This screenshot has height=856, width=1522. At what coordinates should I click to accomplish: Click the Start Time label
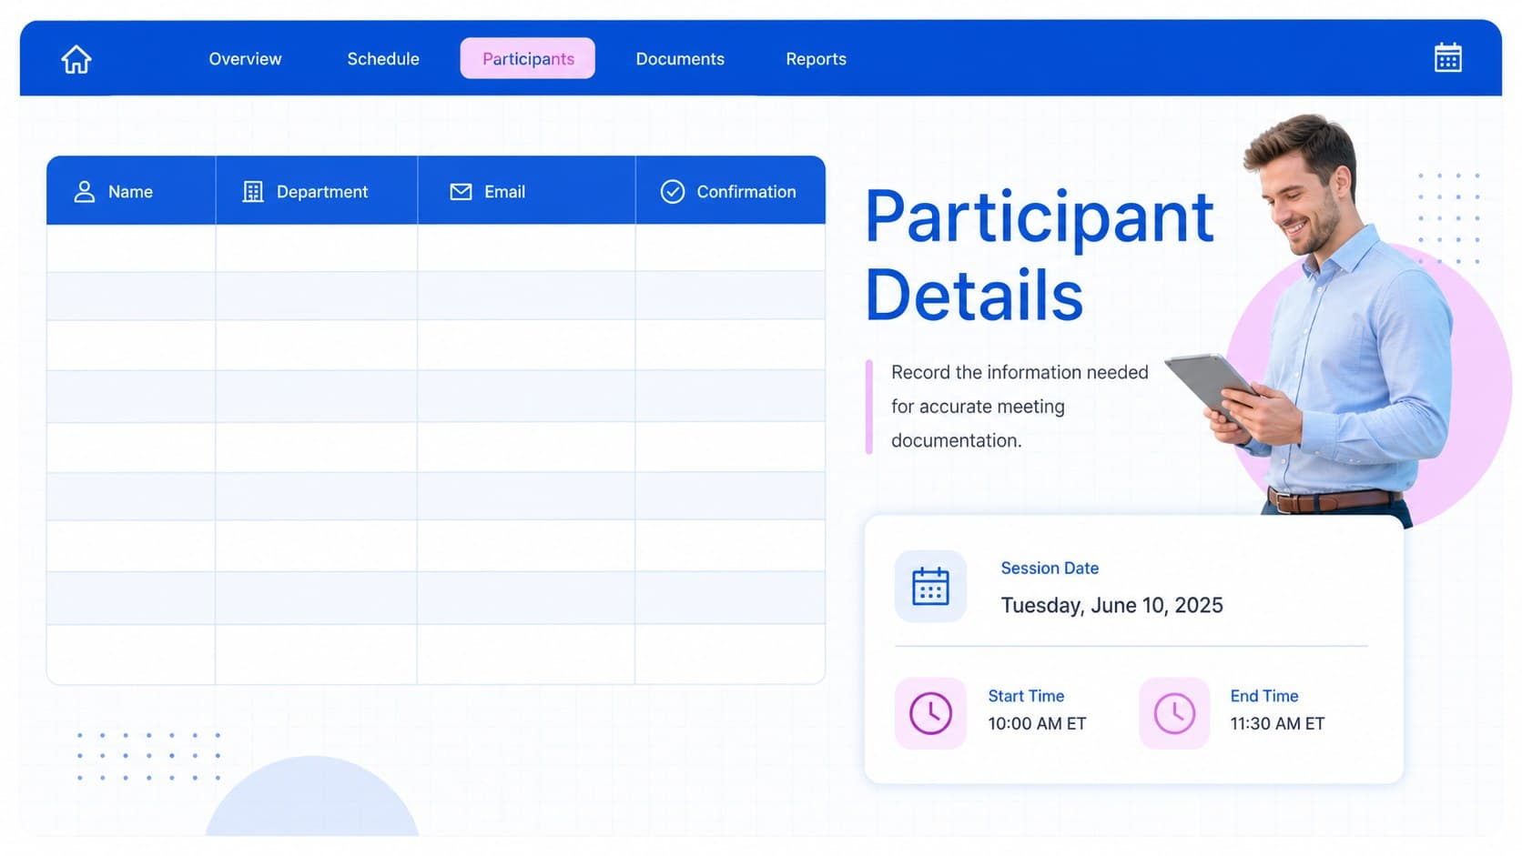(x=1026, y=696)
